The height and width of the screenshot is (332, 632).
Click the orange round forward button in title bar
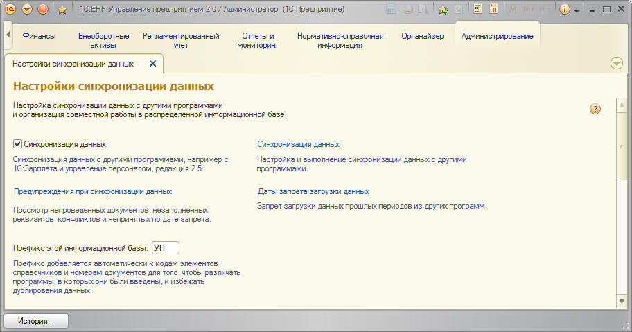click(x=42, y=9)
